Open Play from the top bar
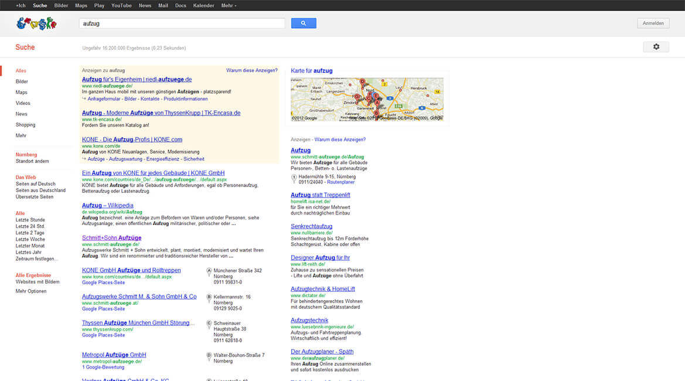 [x=99, y=6]
